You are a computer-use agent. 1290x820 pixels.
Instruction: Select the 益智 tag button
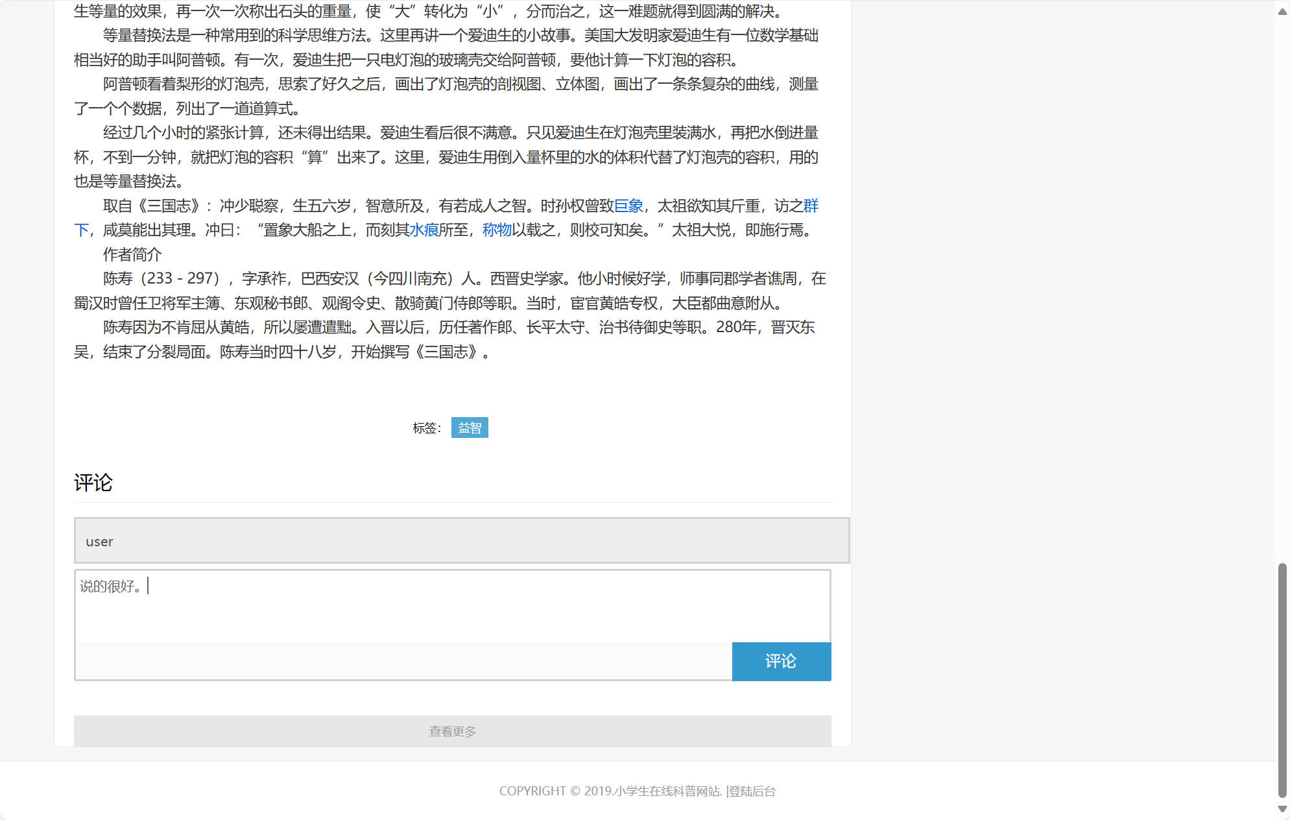(x=470, y=428)
